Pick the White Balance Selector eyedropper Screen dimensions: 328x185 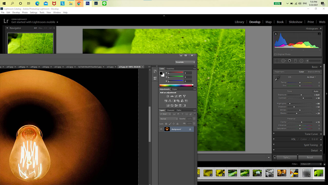[277, 78]
